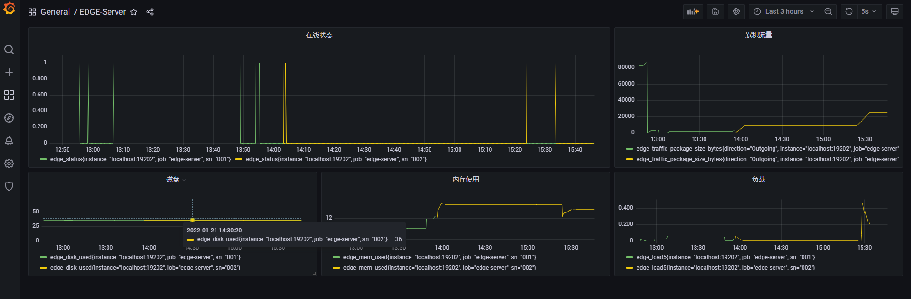The width and height of the screenshot is (911, 299).
Task: Toggle edge_load5 sn="002" legend series
Action: [725, 268]
